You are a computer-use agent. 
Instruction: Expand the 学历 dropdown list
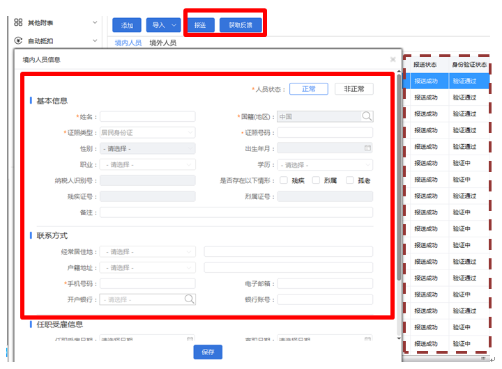pyautogui.click(x=325, y=165)
